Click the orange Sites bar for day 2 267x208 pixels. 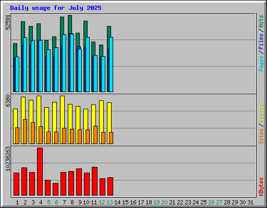tap(25, 132)
